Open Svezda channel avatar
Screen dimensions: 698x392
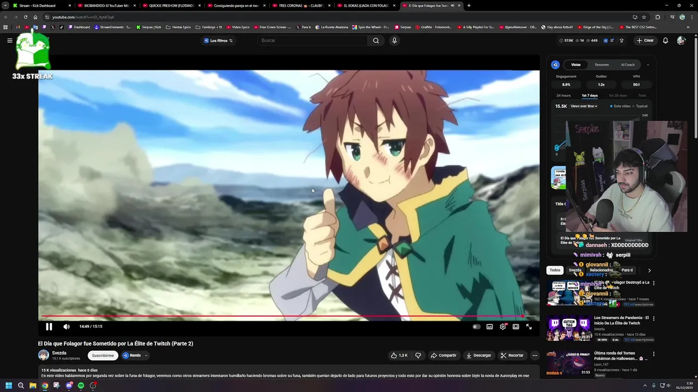point(44,356)
